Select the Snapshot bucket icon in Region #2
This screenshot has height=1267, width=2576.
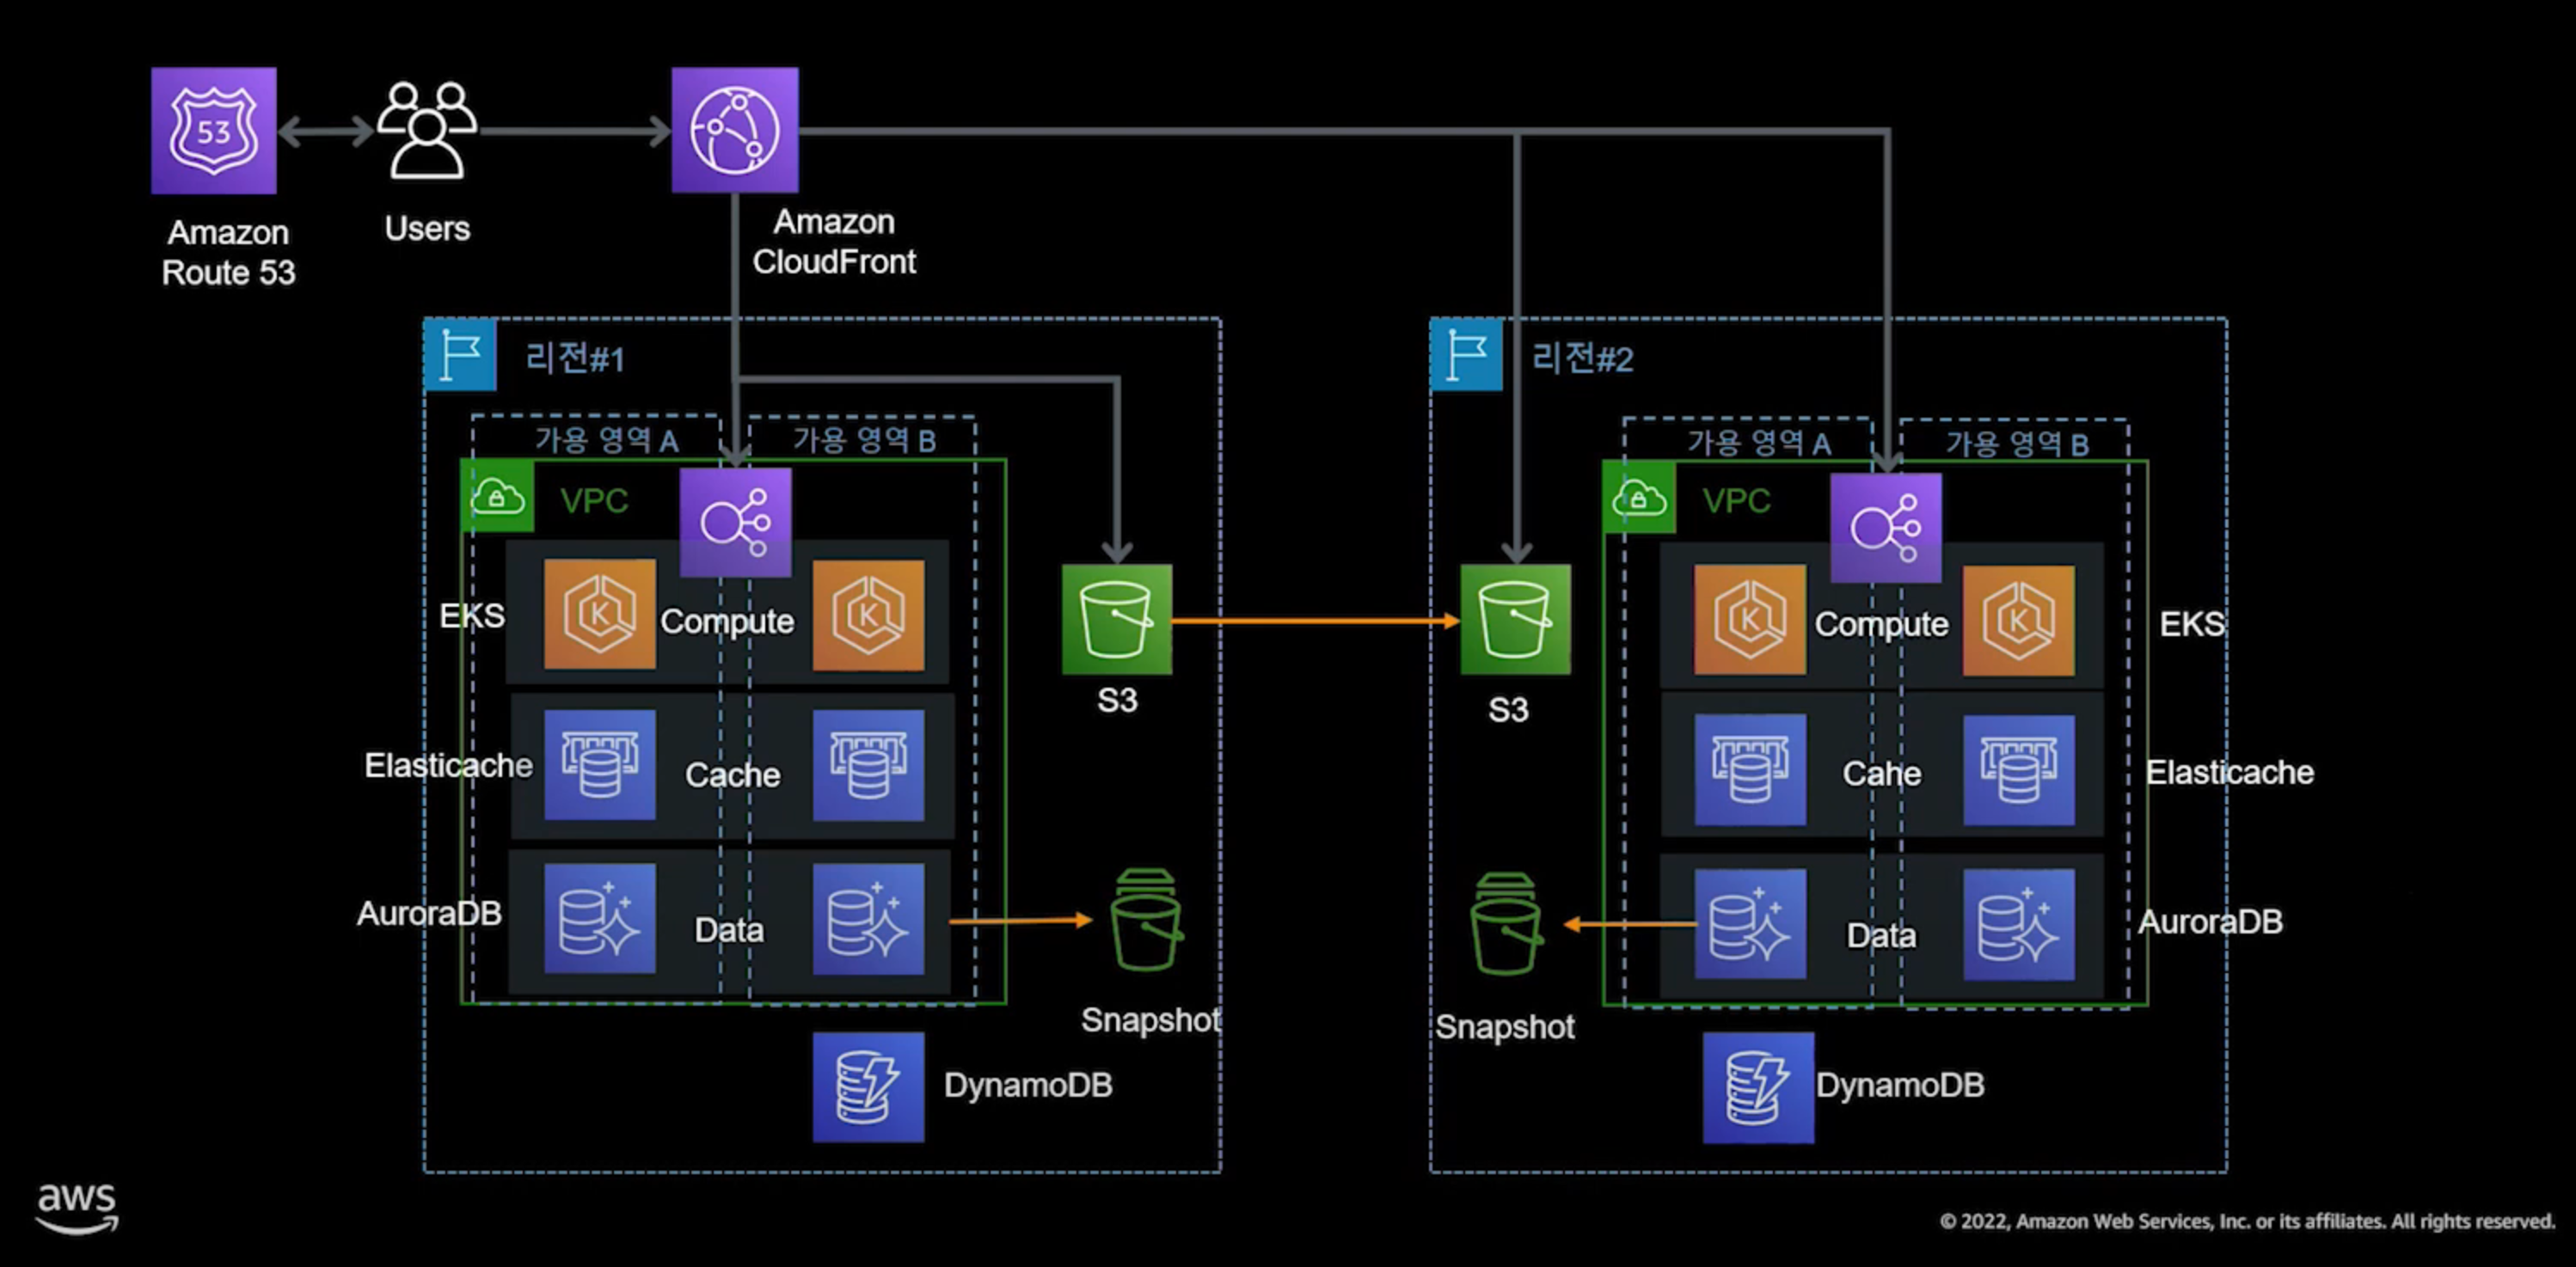(x=1506, y=923)
